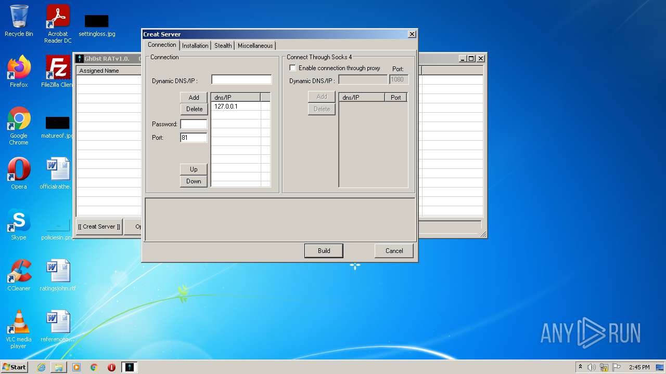Image resolution: width=666 pixels, height=374 pixels.
Task: Close the Gh0st RAT window
Action: 481,59
